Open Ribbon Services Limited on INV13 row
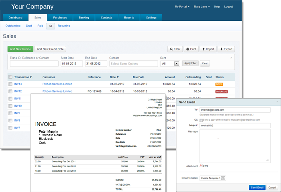 tap(57, 84)
